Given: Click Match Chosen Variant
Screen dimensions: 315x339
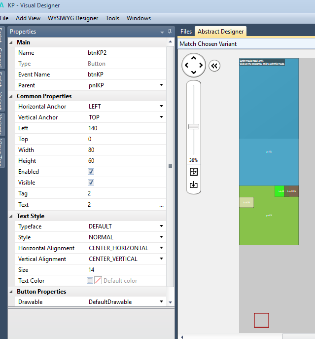Looking at the screenshot, I should (x=208, y=44).
